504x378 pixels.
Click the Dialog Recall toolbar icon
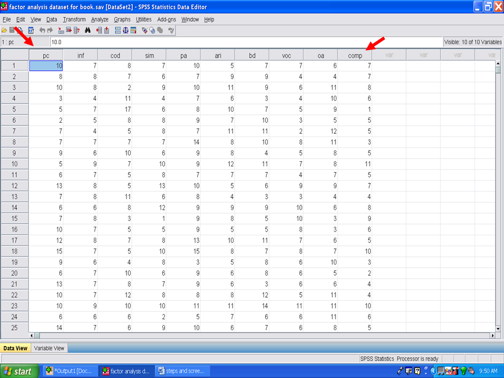(30, 30)
